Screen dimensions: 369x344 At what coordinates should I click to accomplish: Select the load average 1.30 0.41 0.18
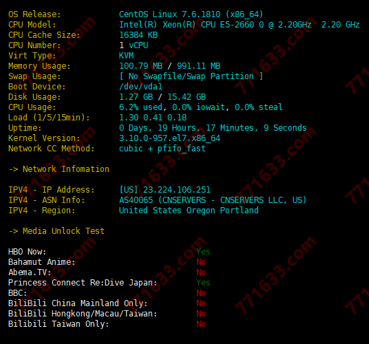(153, 118)
